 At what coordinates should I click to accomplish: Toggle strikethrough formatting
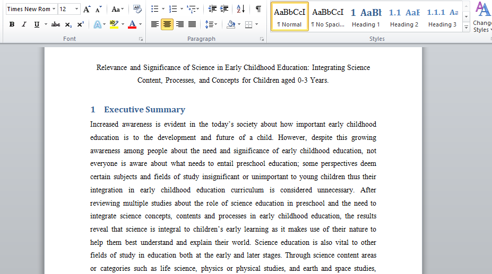click(x=56, y=24)
